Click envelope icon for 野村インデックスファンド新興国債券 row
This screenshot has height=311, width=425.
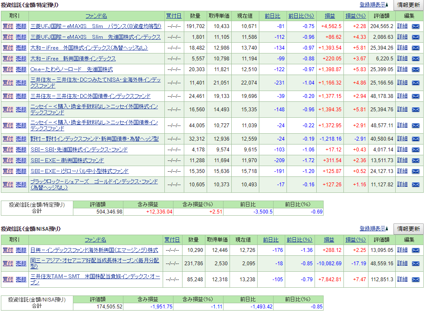(416, 139)
